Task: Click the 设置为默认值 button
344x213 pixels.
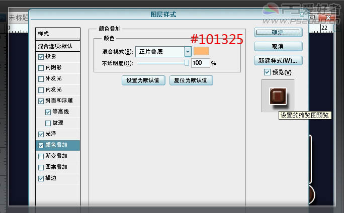Action: coord(143,80)
